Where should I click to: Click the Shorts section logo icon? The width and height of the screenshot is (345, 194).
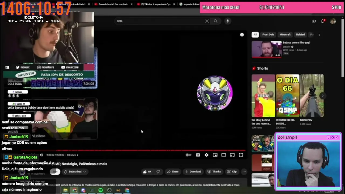(x=254, y=68)
